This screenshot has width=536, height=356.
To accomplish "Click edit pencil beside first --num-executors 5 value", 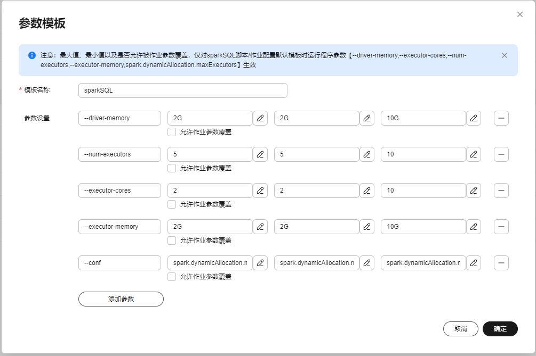I will [260, 154].
